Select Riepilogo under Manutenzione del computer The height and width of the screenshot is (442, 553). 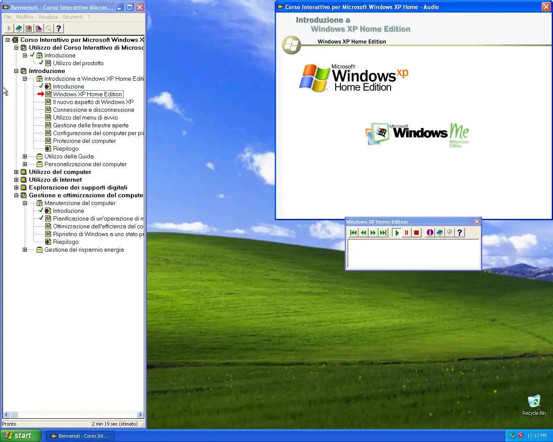[66, 242]
